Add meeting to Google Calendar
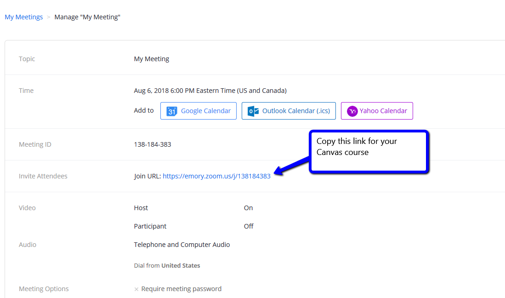The image size is (505, 298). (198, 110)
